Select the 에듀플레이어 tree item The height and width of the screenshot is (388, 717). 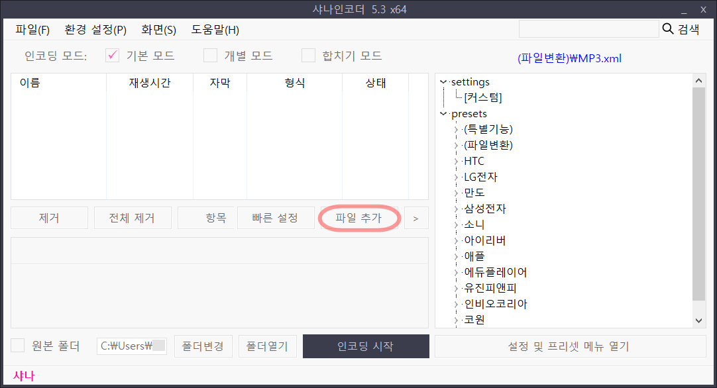click(495, 272)
